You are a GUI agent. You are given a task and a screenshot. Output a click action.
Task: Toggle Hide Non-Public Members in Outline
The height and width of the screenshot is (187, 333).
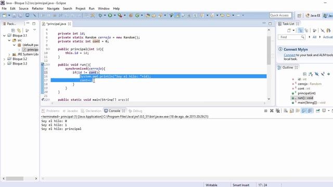(328, 74)
